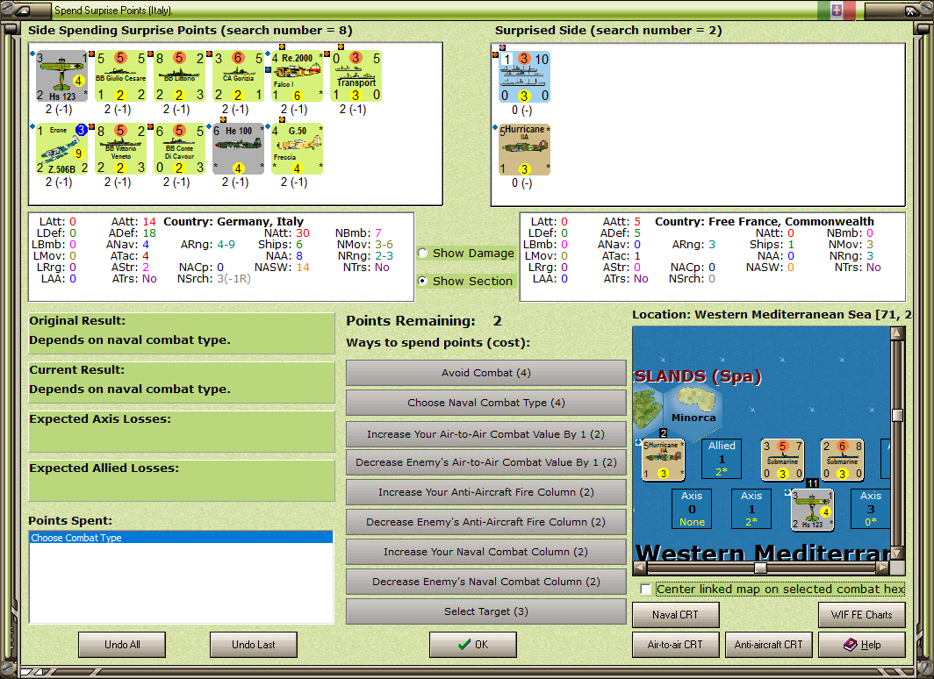
Task: Select the G.50 Freccia fighter counter
Action: pyautogui.click(x=297, y=149)
